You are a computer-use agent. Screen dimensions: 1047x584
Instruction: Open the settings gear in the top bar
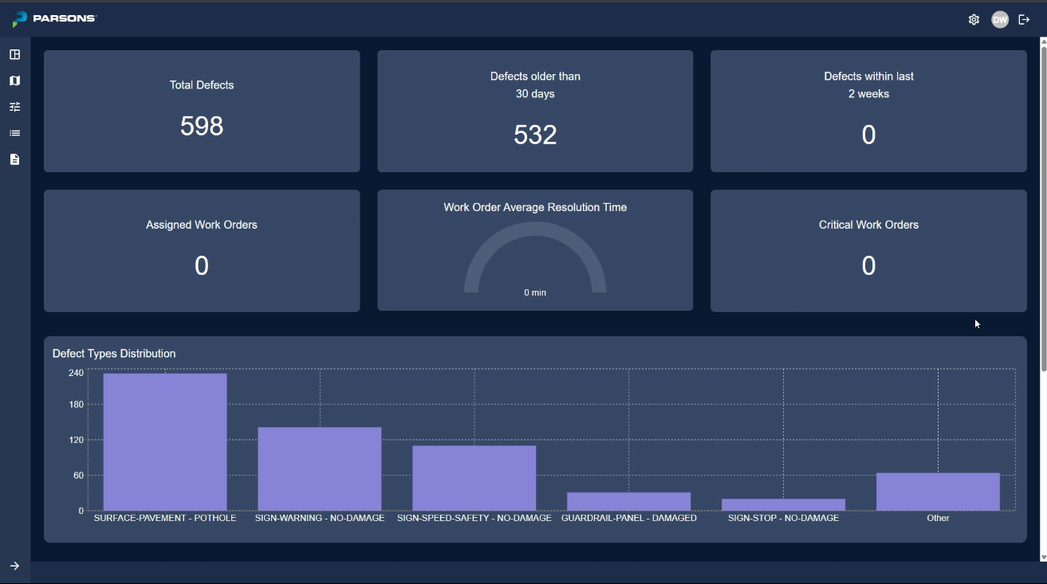[974, 18]
